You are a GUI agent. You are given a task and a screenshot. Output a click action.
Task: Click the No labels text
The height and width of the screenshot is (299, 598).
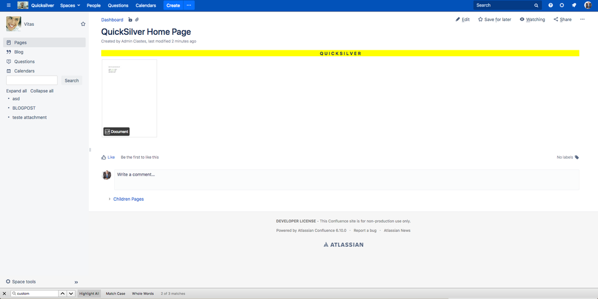pyautogui.click(x=565, y=157)
